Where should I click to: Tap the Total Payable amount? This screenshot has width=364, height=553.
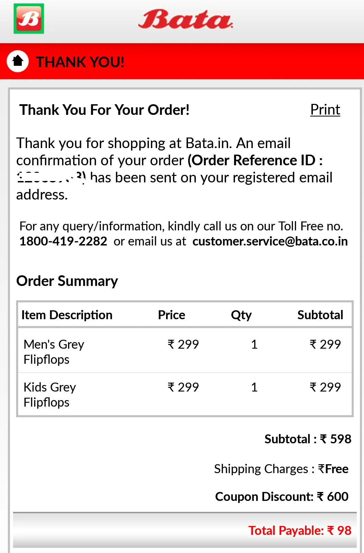click(x=300, y=530)
